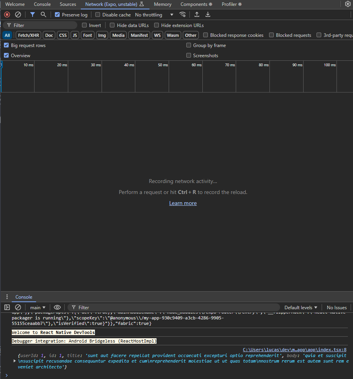Image resolution: width=353 pixels, height=379 pixels.
Task: Uncheck Big request rows
Action: coord(6,45)
